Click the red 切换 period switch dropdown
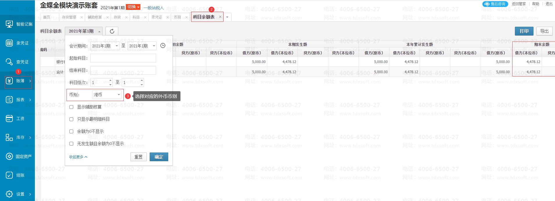Image resolution: width=555 pixels, height=201 pixels. coord(133,7)
